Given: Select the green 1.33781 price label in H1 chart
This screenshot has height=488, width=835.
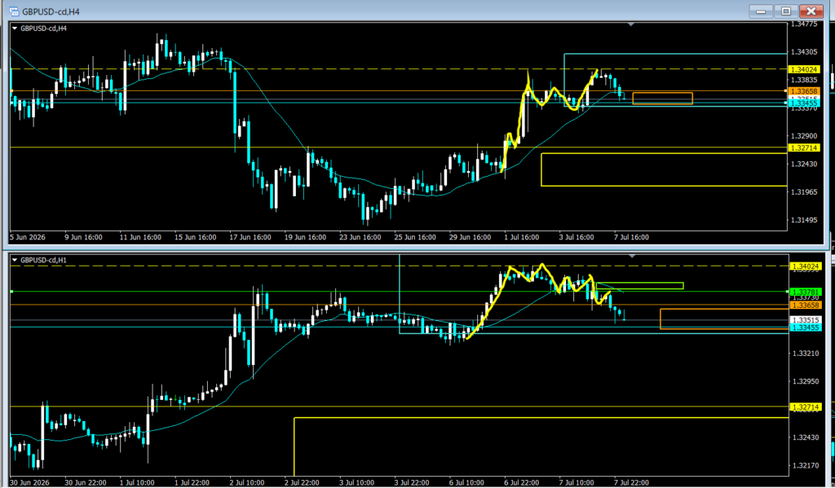Looking at the screenshot, I should coord(806,292).
